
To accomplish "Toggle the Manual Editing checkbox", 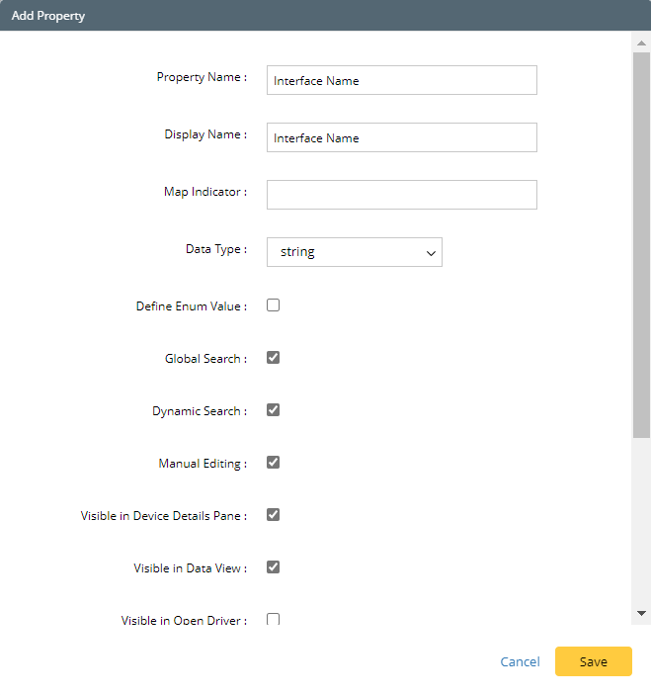I will coord(274,463).
